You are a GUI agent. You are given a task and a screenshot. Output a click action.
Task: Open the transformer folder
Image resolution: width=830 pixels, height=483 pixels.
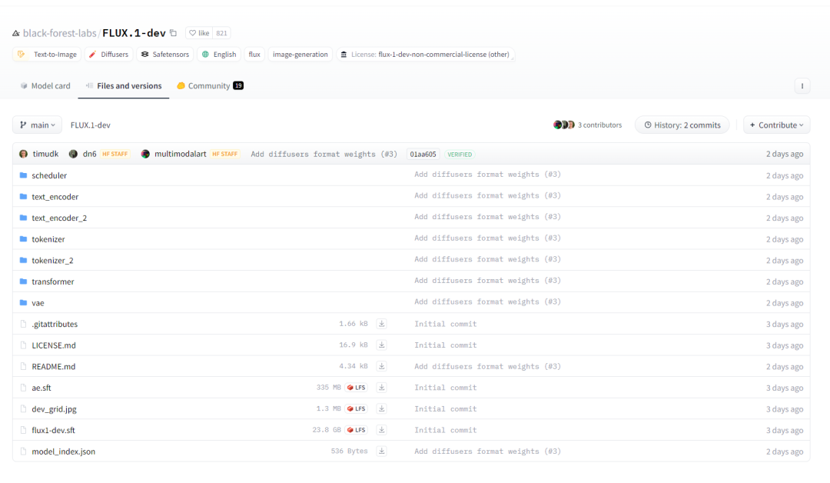tap(52, 281)
